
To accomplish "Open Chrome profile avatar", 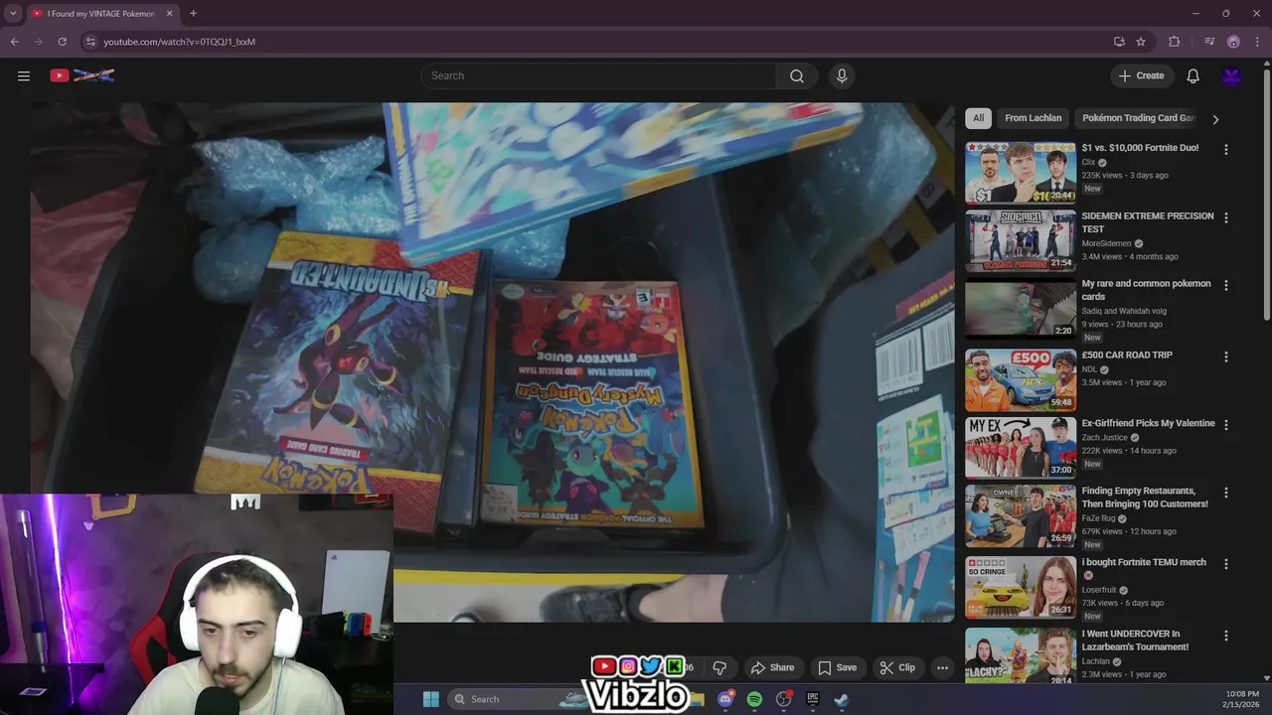I will (1233, 42).
